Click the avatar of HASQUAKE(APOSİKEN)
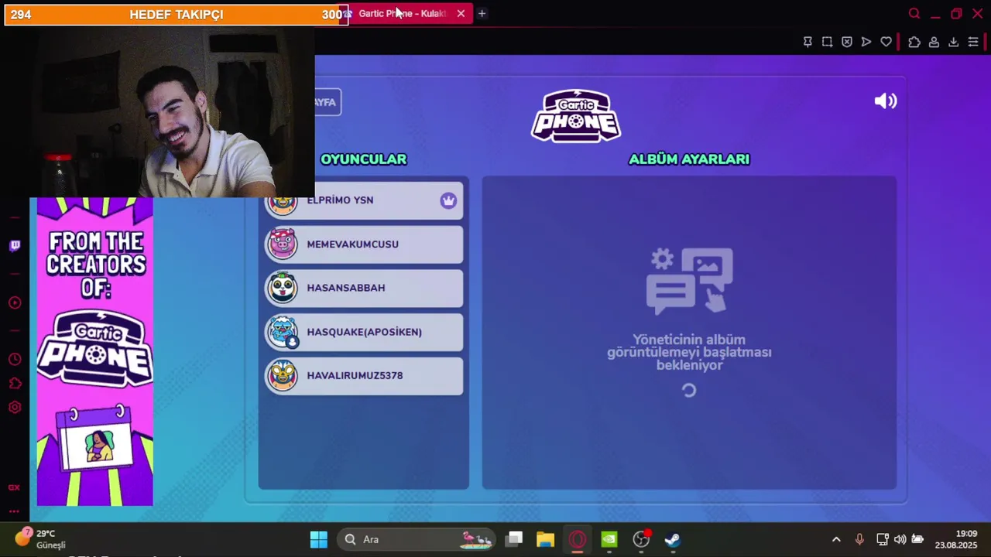 coord(283,332)
